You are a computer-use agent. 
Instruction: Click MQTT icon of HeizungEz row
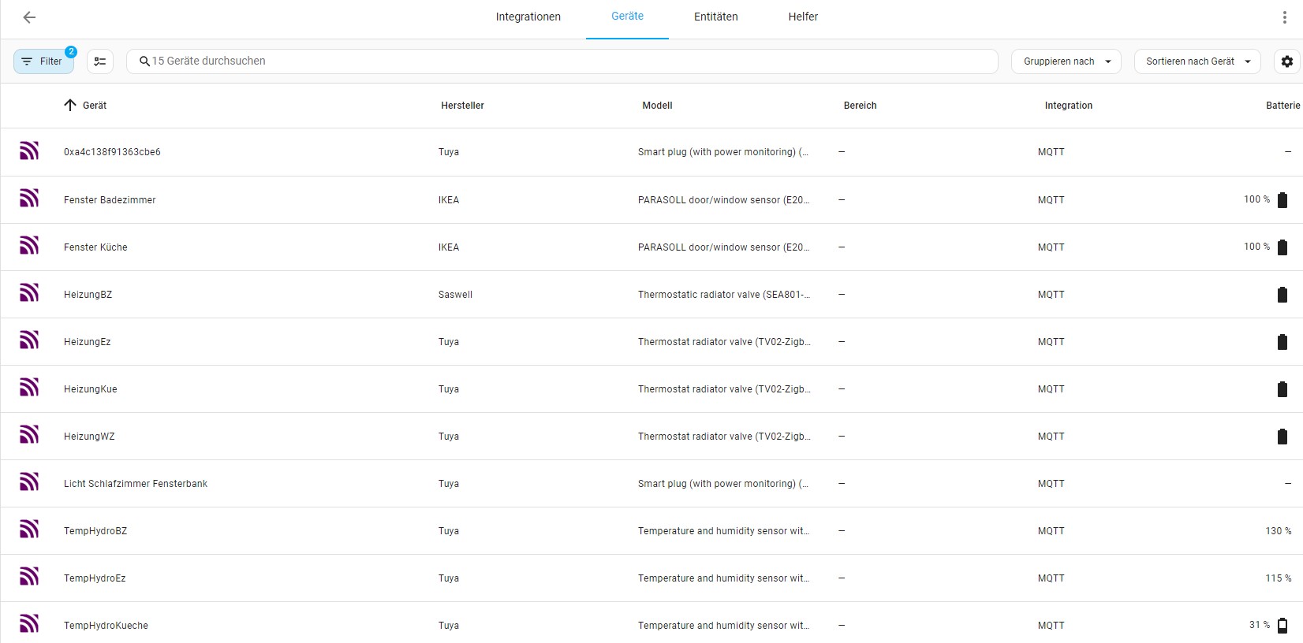tap(29, 340)
